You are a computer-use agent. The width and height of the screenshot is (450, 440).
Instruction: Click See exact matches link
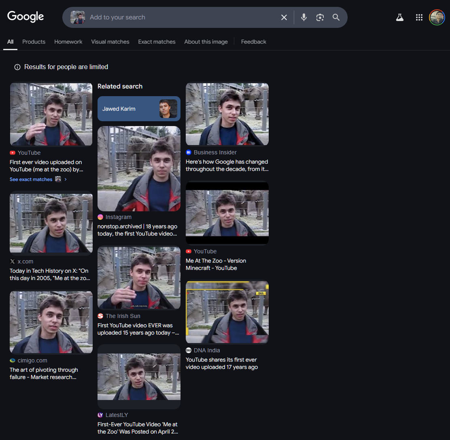coord(31,179)
